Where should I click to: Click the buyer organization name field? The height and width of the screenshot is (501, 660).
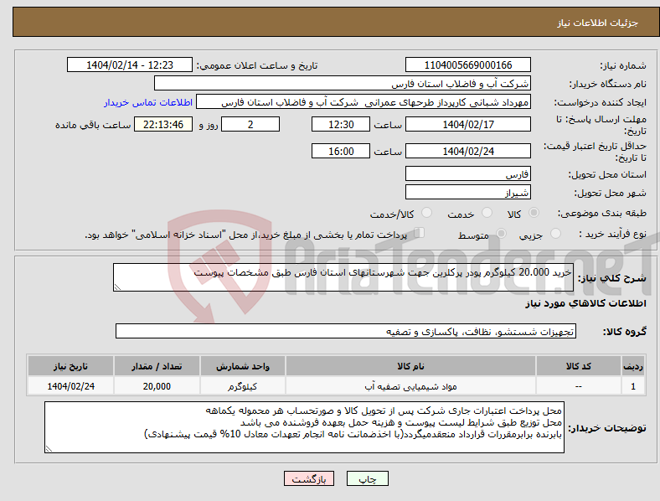[x=343, y=83]
